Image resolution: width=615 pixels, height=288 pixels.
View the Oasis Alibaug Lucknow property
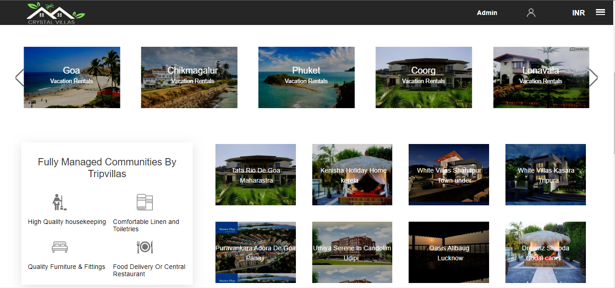click(449, 252)
